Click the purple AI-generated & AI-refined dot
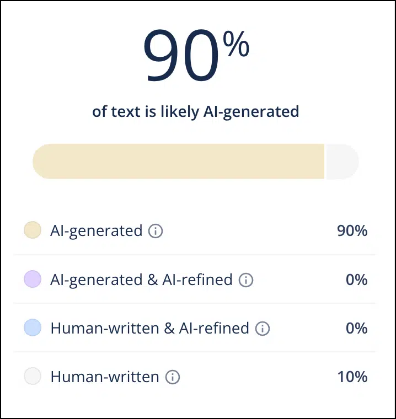 [x=33, y=280]
